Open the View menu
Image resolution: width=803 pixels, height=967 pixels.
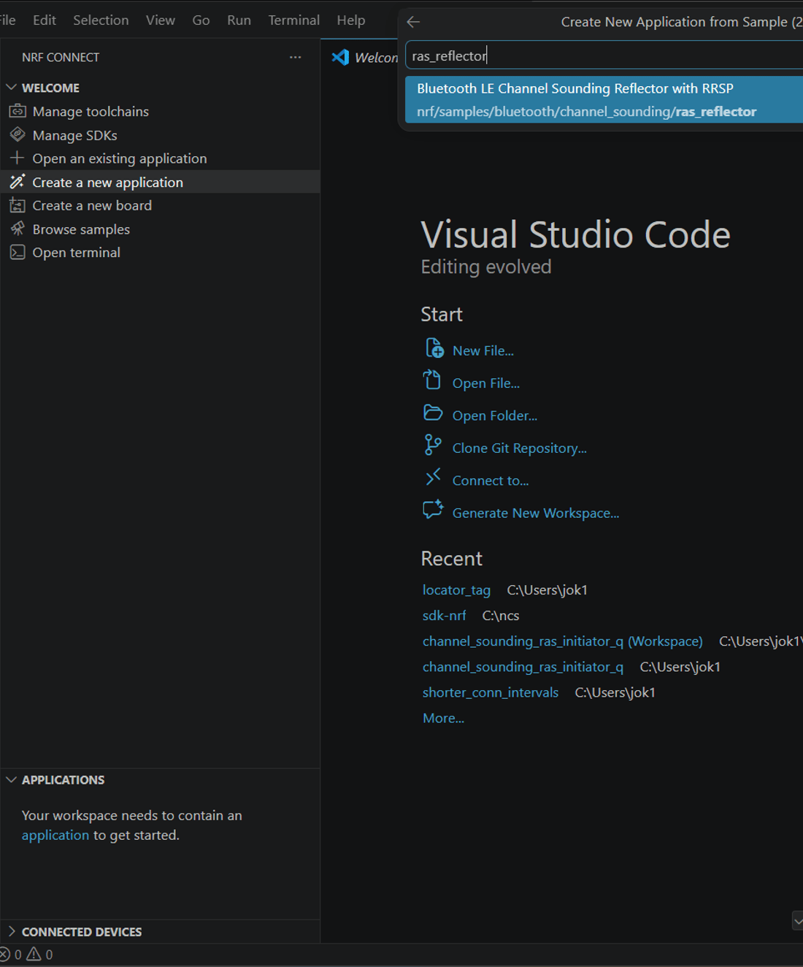coord(160,20)
